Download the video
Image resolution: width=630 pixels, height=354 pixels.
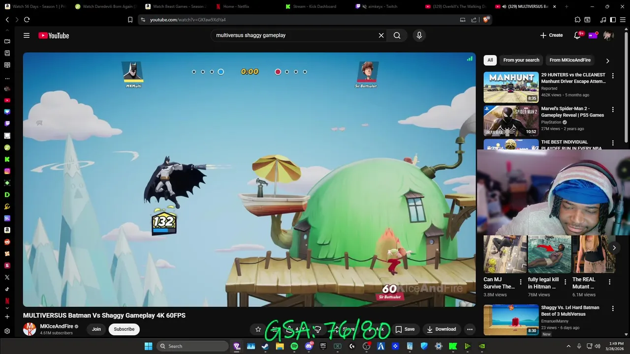pyautogui.click(x=441, y=329)
